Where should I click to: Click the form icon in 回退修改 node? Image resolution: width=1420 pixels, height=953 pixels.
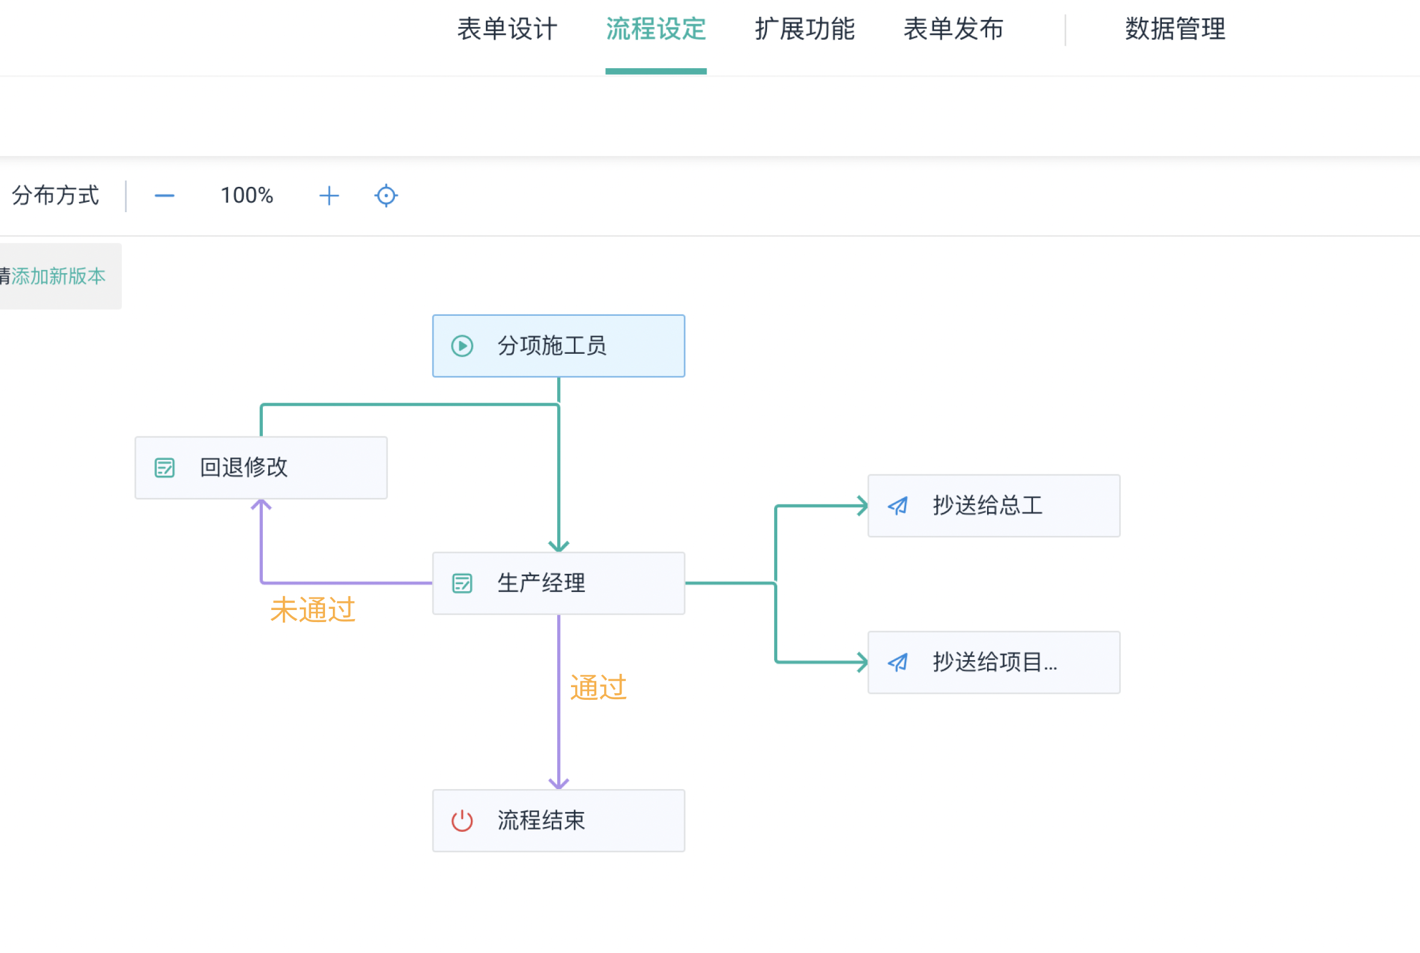click(165, 467)
